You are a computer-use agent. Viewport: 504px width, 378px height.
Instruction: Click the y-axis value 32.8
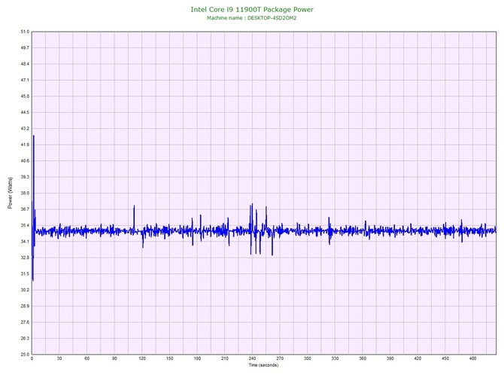[25, 258]
